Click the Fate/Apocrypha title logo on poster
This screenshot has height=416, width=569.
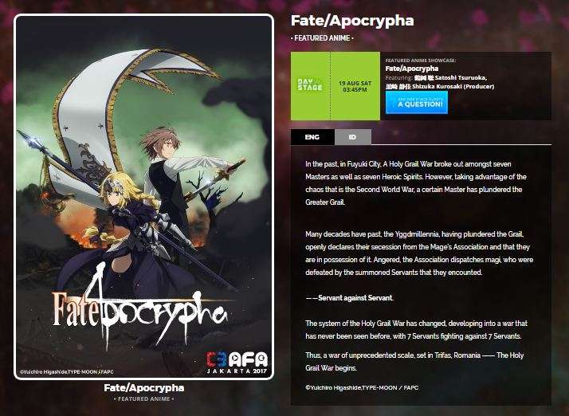point(139,307)
